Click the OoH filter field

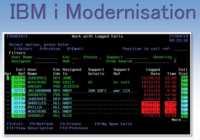[73, 61]
